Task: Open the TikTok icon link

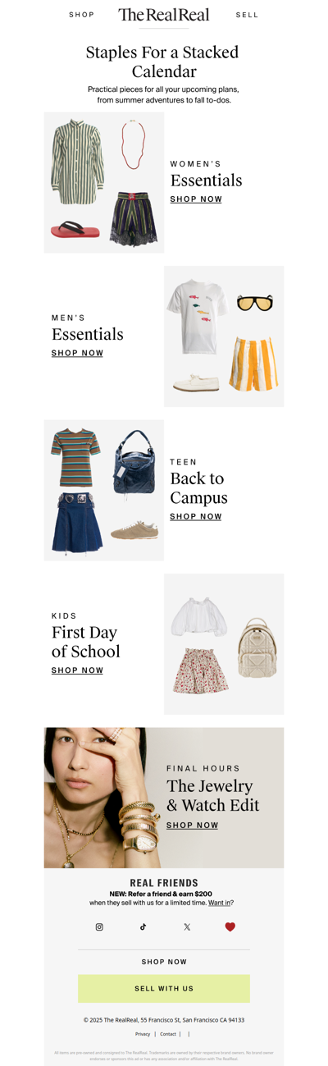Action: pyautogui.click(x=143, y=926)
